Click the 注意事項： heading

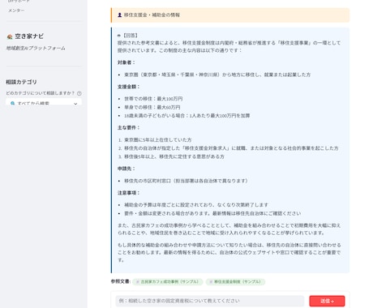[x=128, y=193]
